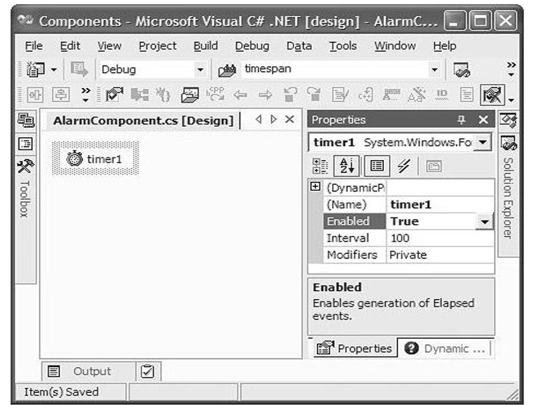
Task: Click the lined page toolbar icon
Action: 467,94
